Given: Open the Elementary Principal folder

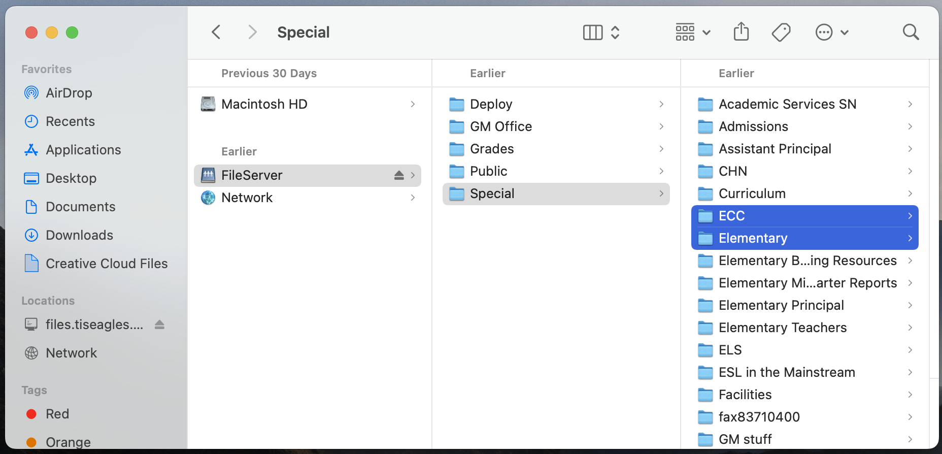Looking at the screenshot, I should [x=781, y=305].
